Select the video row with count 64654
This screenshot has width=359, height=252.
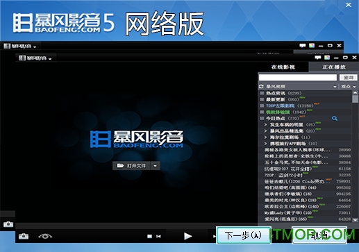coord(306,200)
